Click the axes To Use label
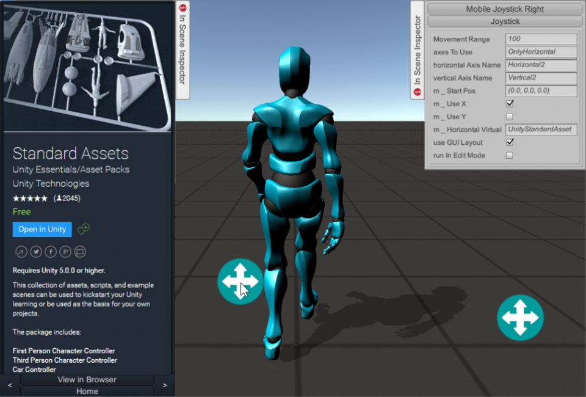The width and height of the screenshot is (586, 397). coord(452,52)
